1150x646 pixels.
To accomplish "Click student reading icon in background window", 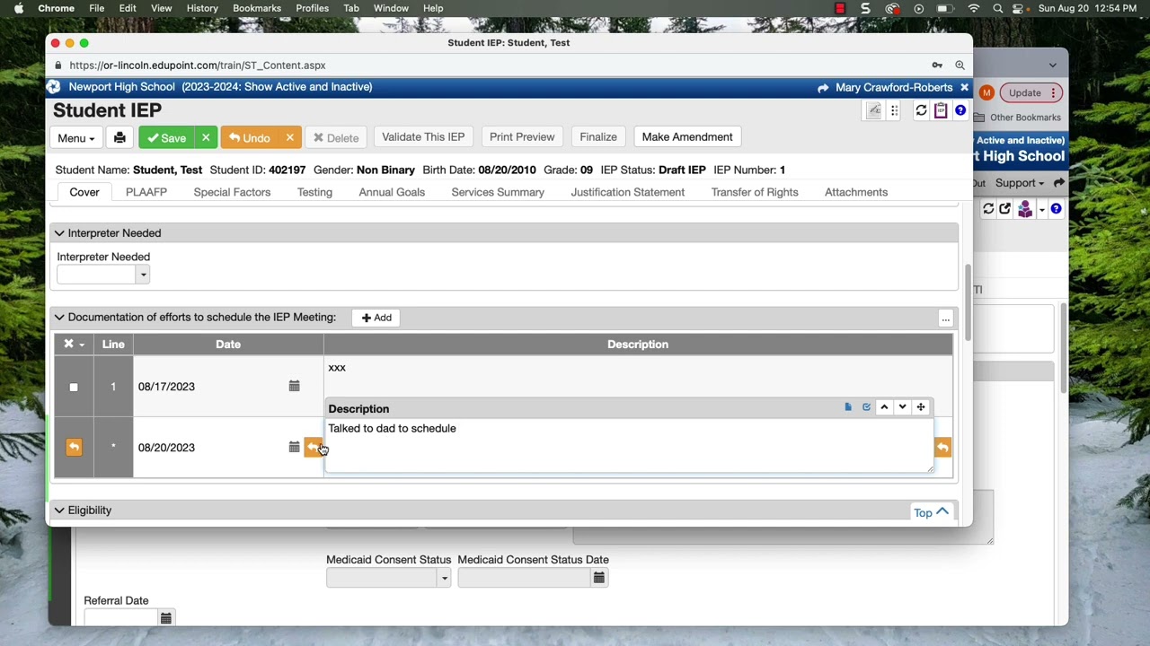I will pos(1025,209).
